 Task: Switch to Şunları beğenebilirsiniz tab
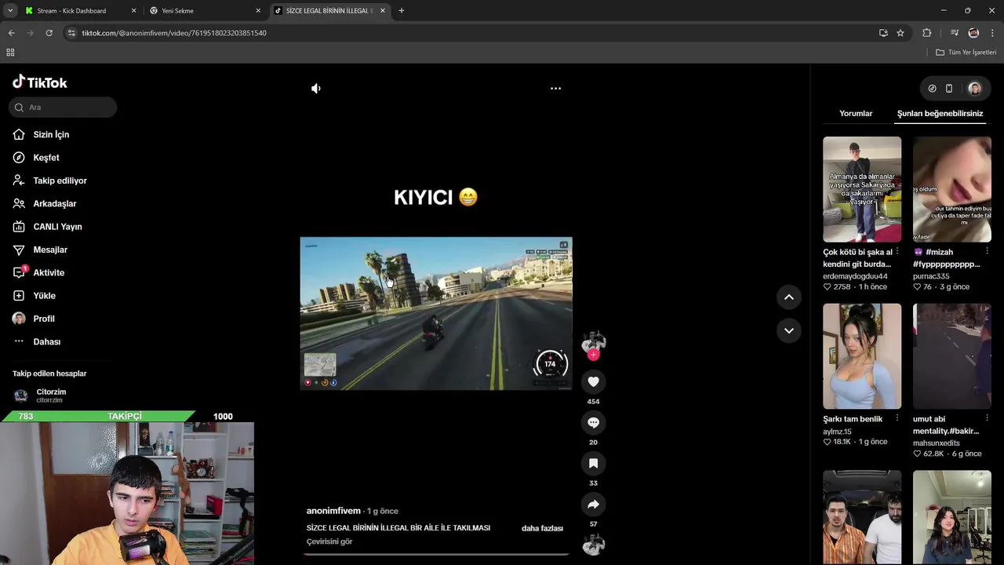click(x=940, y=114)
